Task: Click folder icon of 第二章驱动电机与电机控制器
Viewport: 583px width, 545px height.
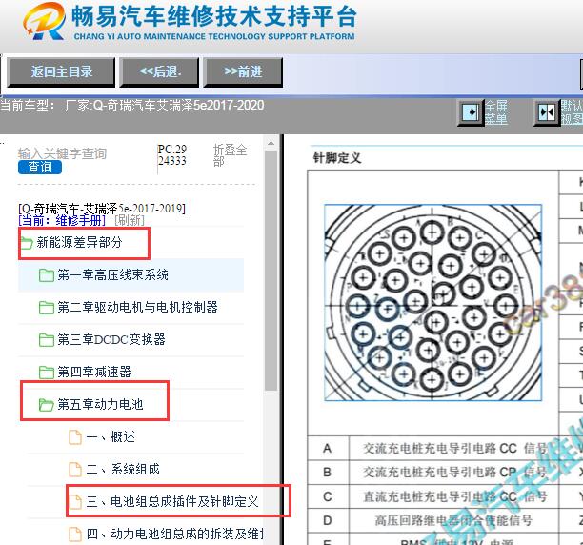Action: click(x=46, y=308)
